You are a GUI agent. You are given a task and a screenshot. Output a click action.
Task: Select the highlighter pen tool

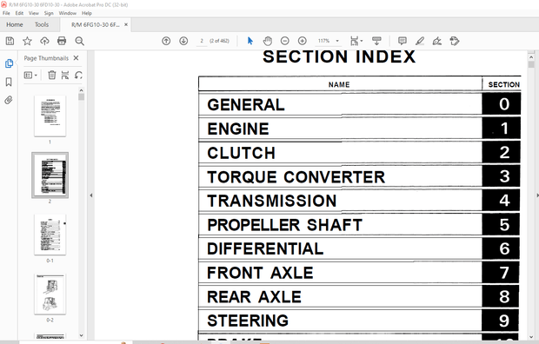click(x=419, y=41)
